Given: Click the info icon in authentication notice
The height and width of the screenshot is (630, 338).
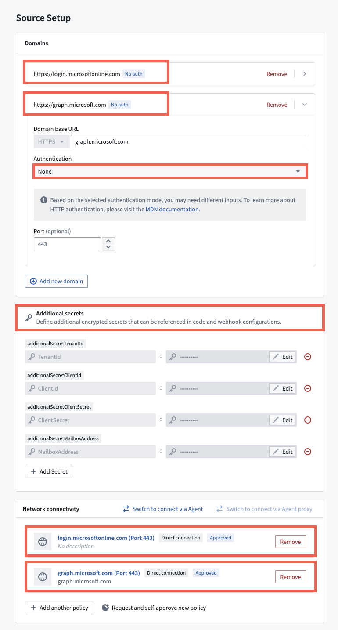Looking at the screenshot, I should click(44, 200).
